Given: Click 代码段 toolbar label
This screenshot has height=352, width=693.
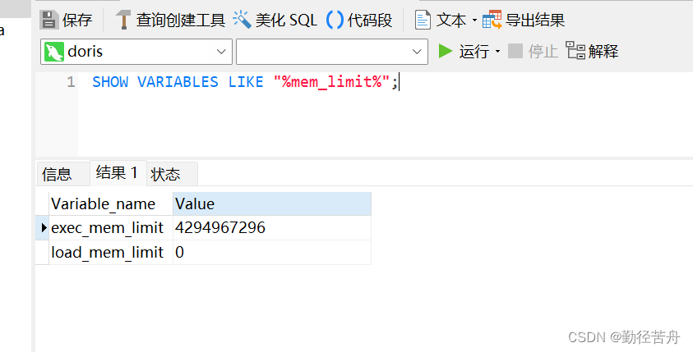Looking at the screenshot, I should [370, 21].
